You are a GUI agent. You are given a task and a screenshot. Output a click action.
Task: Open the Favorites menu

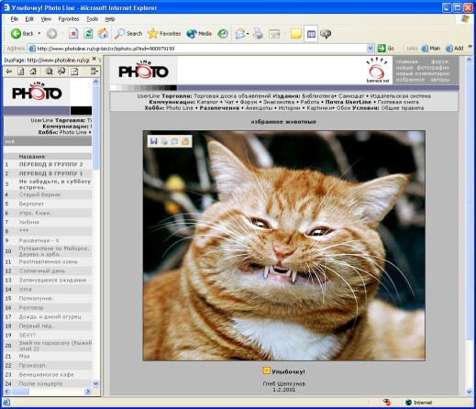[69, 19]
